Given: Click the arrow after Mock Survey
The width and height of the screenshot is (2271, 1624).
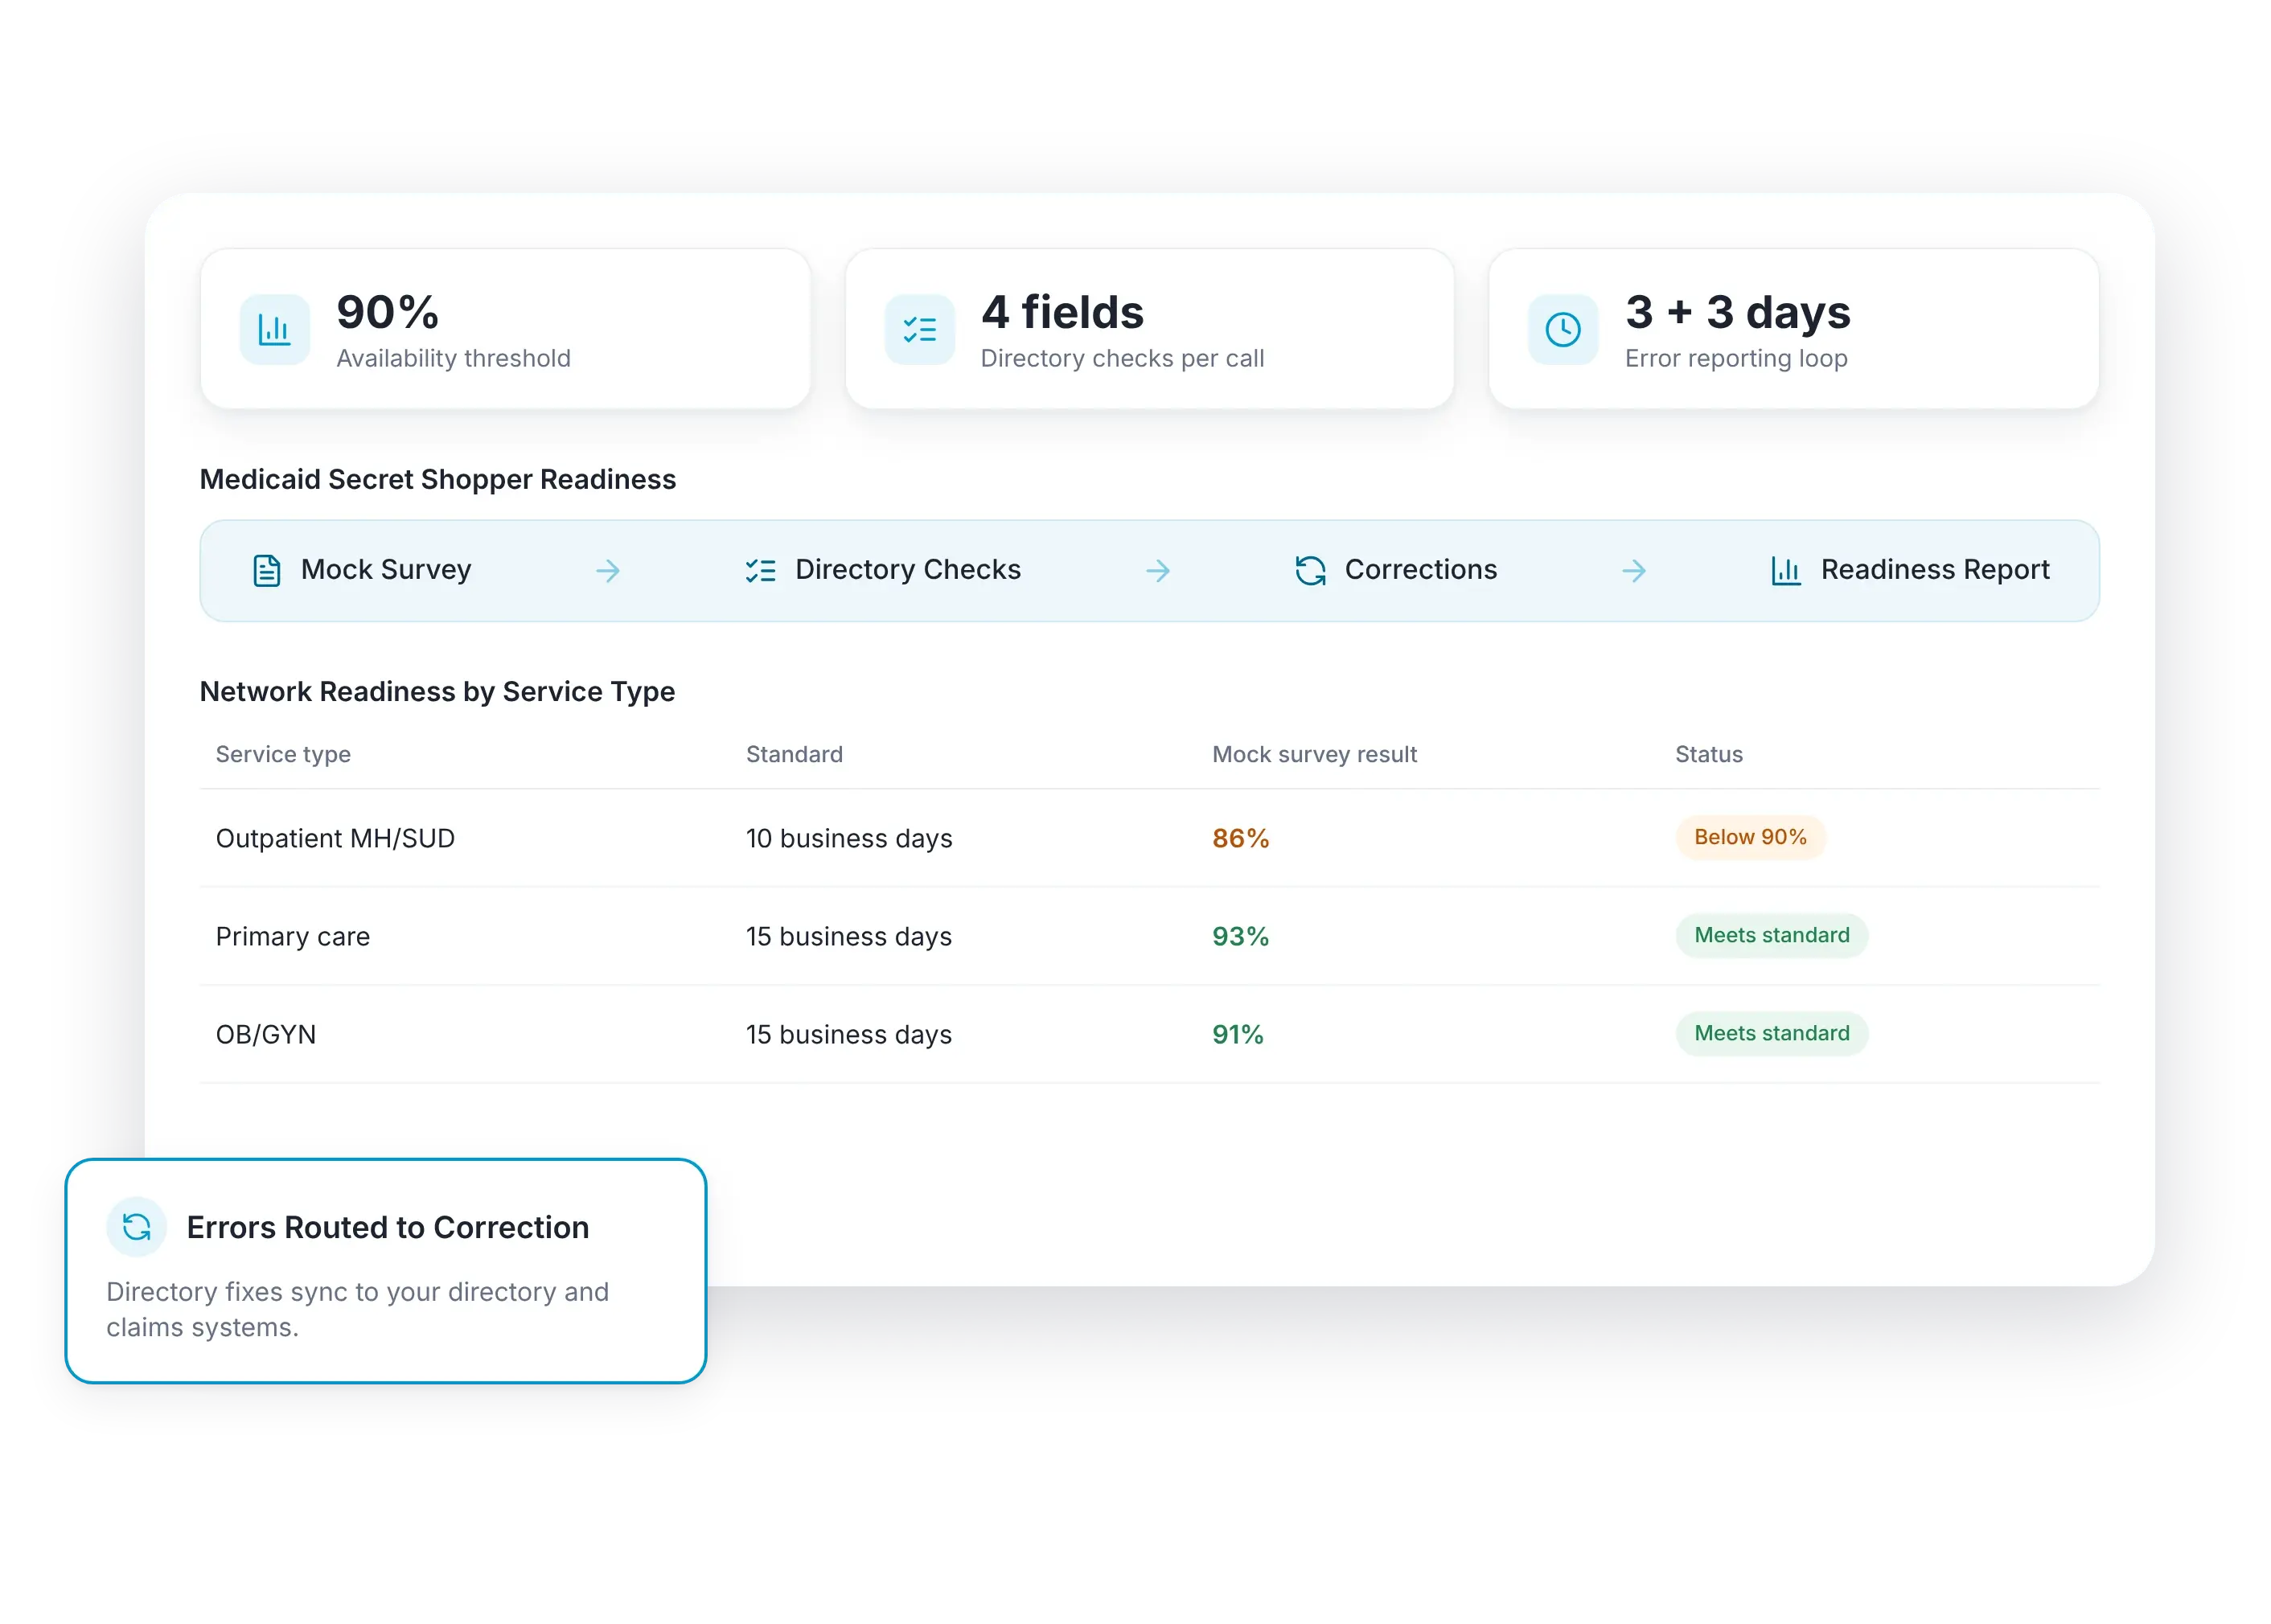Looking at the screenshot, I should click(x=608, y=570).
